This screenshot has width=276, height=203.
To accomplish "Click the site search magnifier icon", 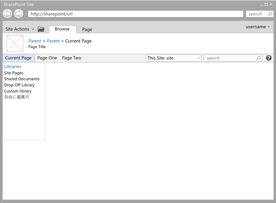I will pyautogui.click(x=258, y=58).
